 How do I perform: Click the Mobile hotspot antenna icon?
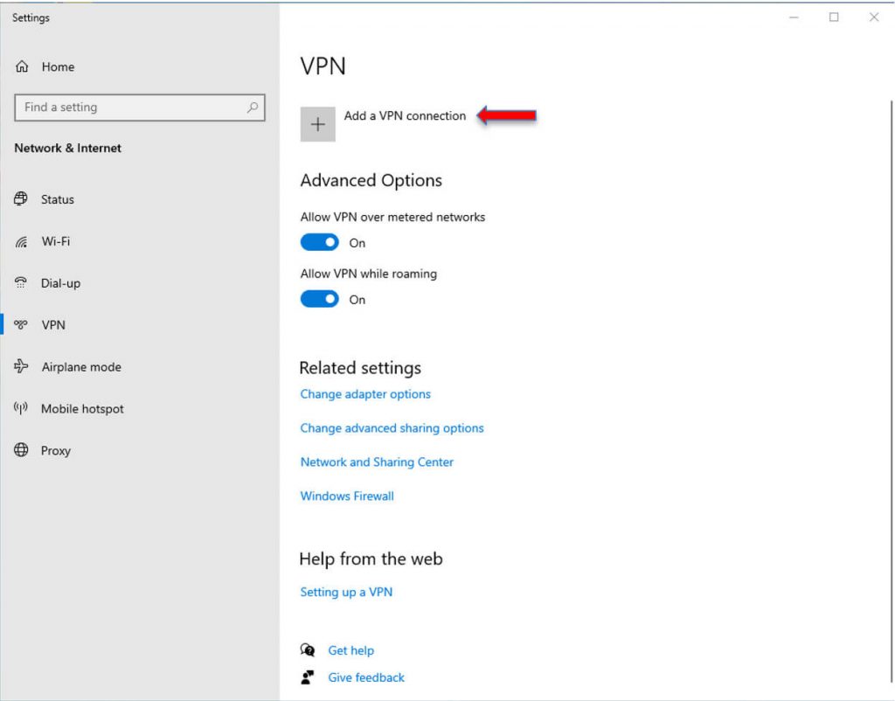21,408
